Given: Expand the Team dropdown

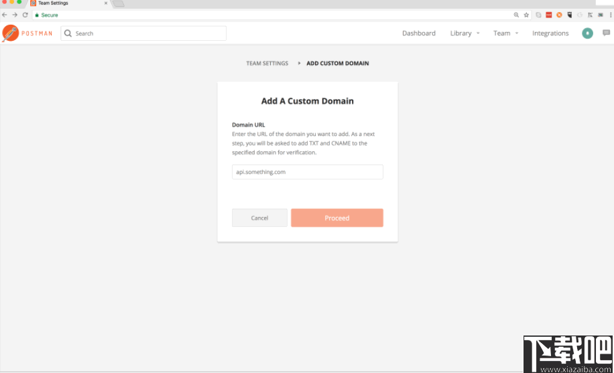Looking at the screenshot, I should [x=505, y=33].
